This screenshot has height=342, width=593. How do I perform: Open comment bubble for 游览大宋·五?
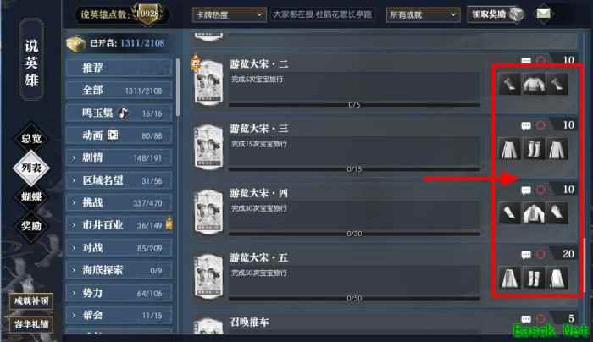526,255
